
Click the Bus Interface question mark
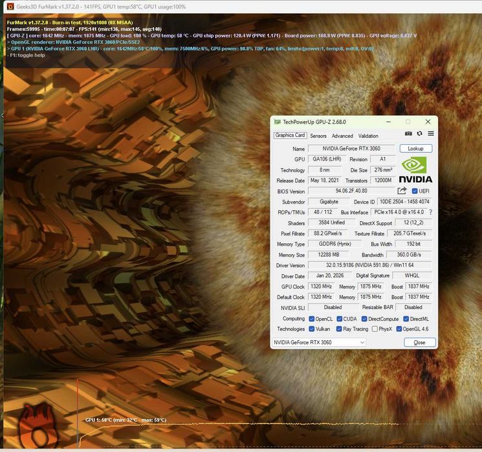point(431,212)
